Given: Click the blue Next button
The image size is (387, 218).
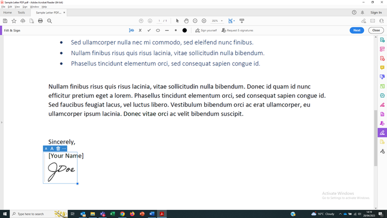Looking at the screenshot, I should click(x=357, y=30).
